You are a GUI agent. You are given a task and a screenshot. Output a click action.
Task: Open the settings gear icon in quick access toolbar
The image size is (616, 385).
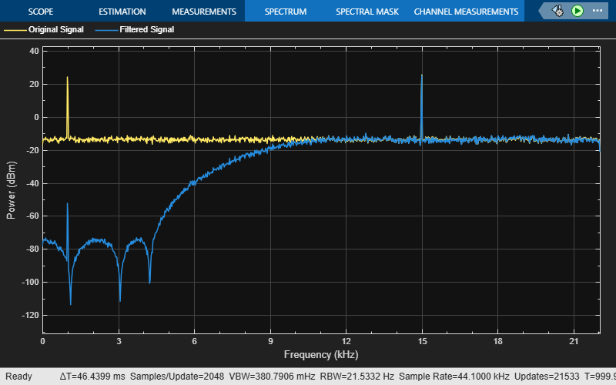(x=557, y=12)
